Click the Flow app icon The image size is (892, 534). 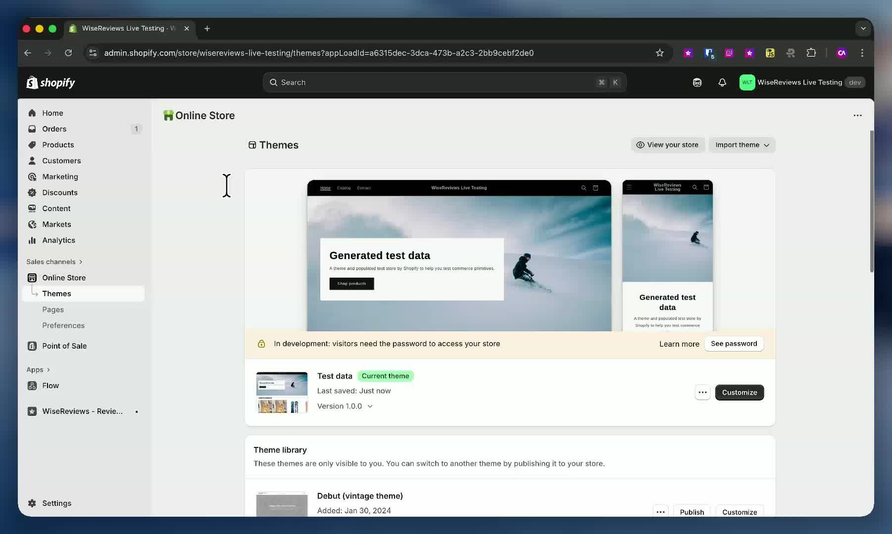[x=32, y=386]
